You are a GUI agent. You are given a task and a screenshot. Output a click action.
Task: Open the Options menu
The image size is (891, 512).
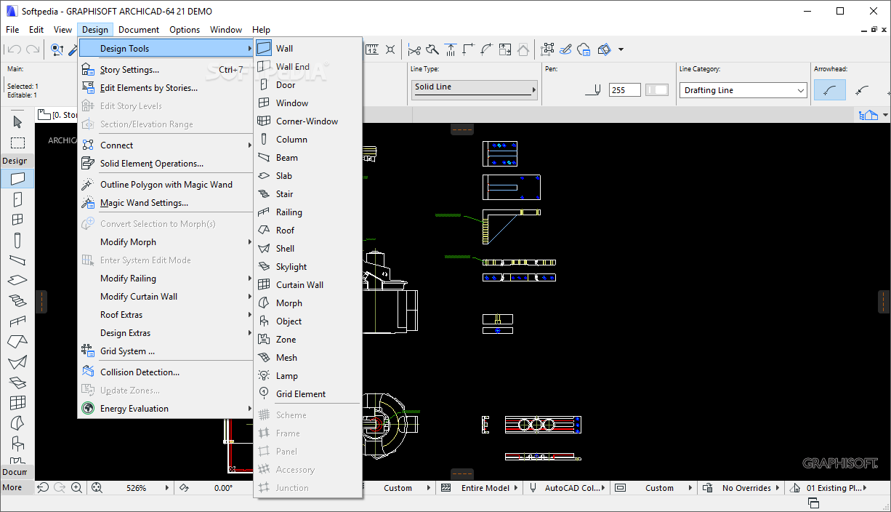pos(185,30)
